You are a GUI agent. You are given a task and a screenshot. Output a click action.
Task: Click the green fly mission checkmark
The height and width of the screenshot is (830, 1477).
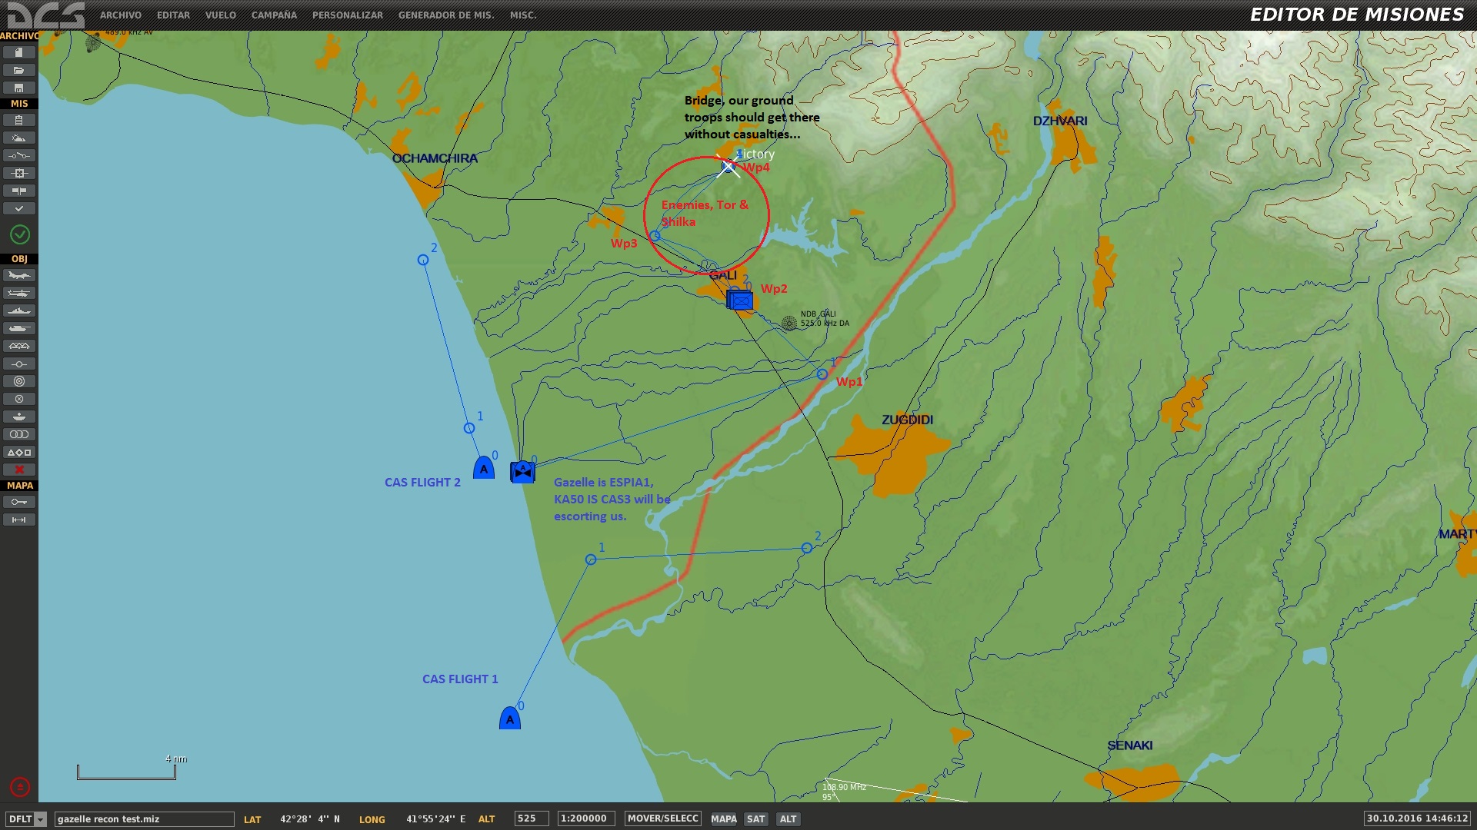pos(20,234)
